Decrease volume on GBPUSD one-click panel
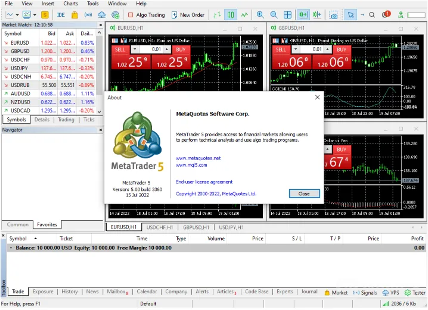Image resolution: width=428 pixels, height=310 pixels. coord(295,49)
